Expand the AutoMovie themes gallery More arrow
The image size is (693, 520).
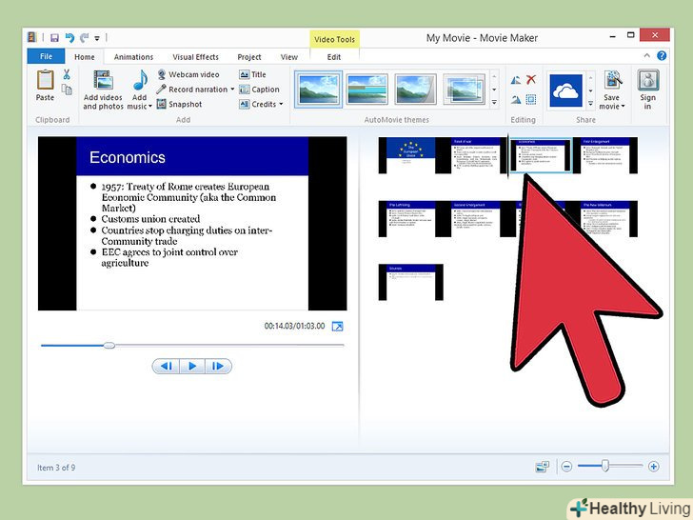point(495,103)
